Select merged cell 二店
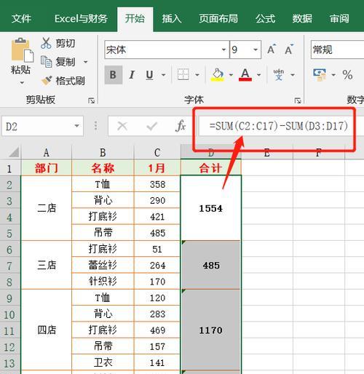Viewport: 364px width, 374px height. [47, 208]
